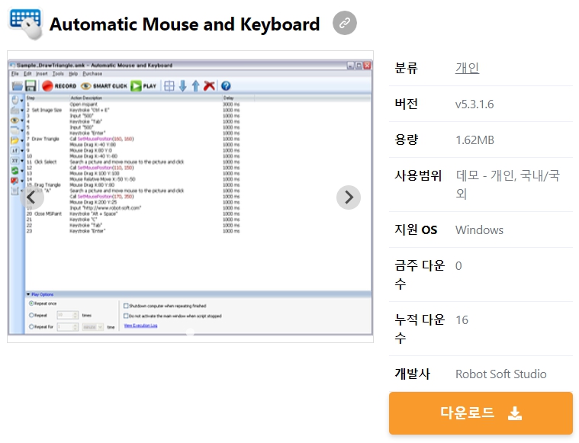The width and height of the screenshot is (579, 443).
Task: Click the 'XY' variable sidebar icon
Action: pos(14,161)
